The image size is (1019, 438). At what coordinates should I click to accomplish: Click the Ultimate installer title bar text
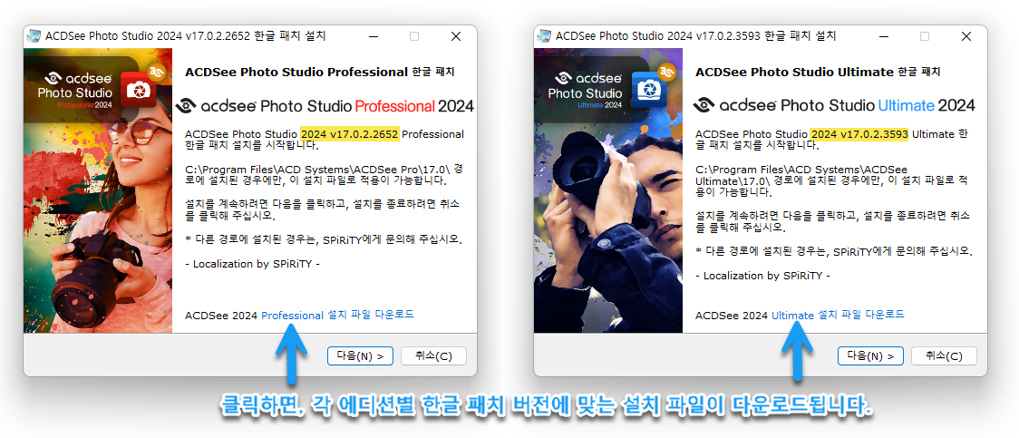coord(696,36)
